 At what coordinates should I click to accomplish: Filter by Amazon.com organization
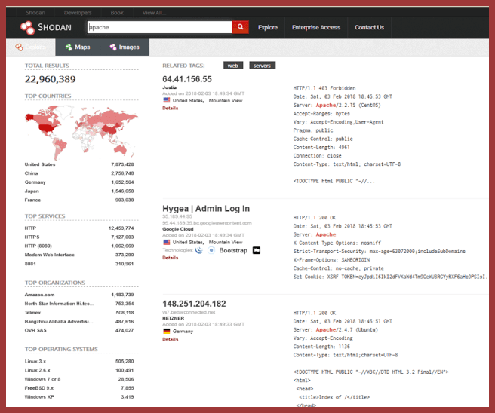pos(38,295)
